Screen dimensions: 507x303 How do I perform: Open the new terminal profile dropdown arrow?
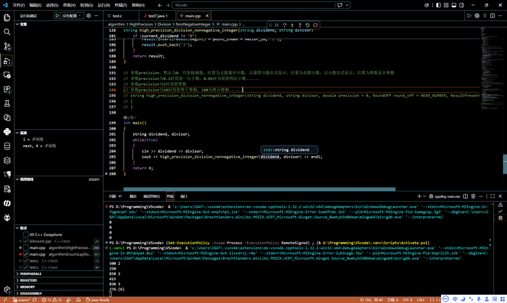coord(424,197)
